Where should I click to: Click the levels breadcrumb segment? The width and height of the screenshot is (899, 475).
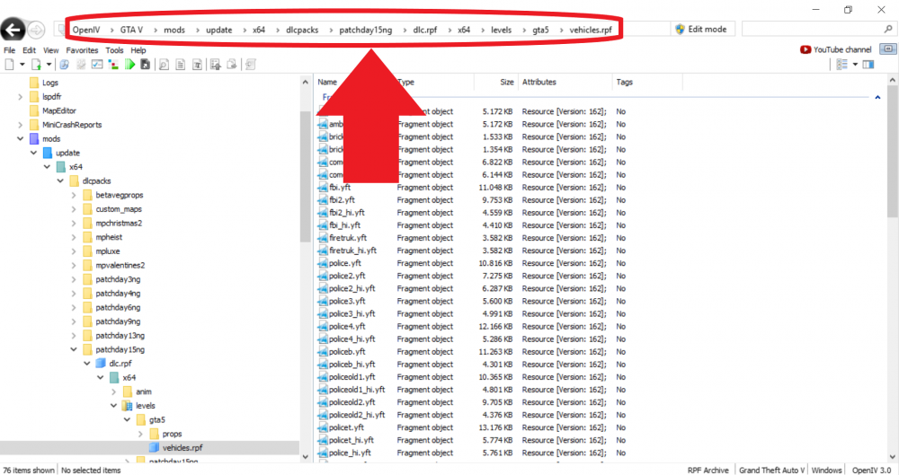(501, 30)
